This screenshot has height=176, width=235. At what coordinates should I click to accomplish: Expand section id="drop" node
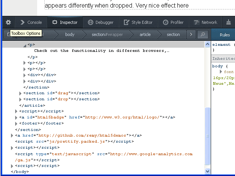pyautogui.click(x=20, y=100)
